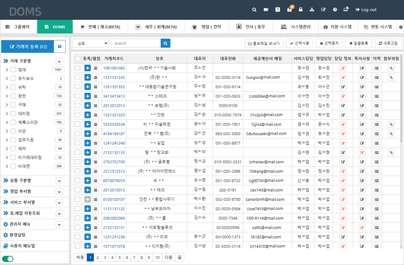Toggle the select-all checkbox in table header
Image resolution: width=404 pixels, height=265 pixels.
click(77, 59)
